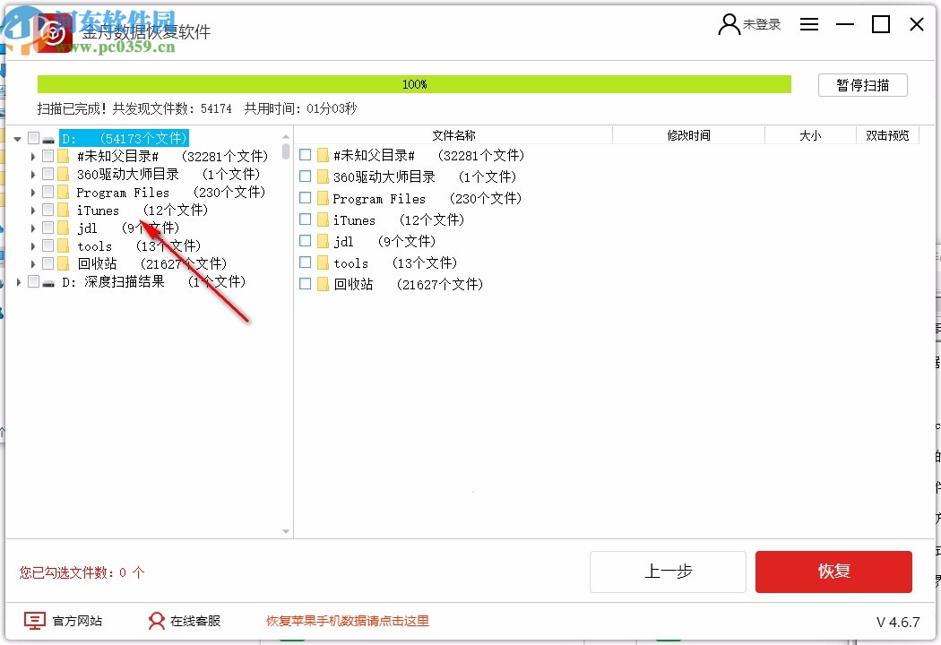Image resolution: width=941 pixels, height=645 pixels.
Task: Click the 官方网站 website icon
Action: point(34,621)
